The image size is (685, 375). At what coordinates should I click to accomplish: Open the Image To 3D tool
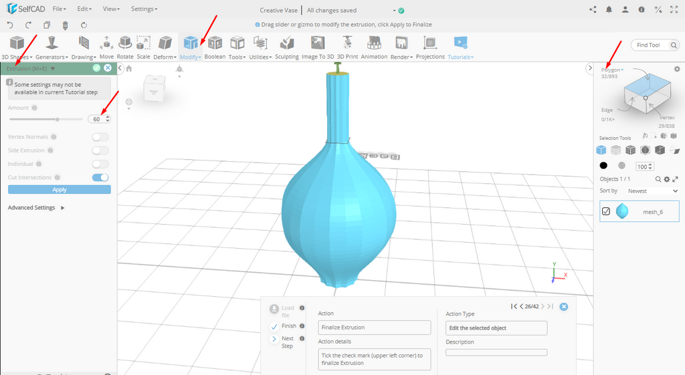point(318,47)
